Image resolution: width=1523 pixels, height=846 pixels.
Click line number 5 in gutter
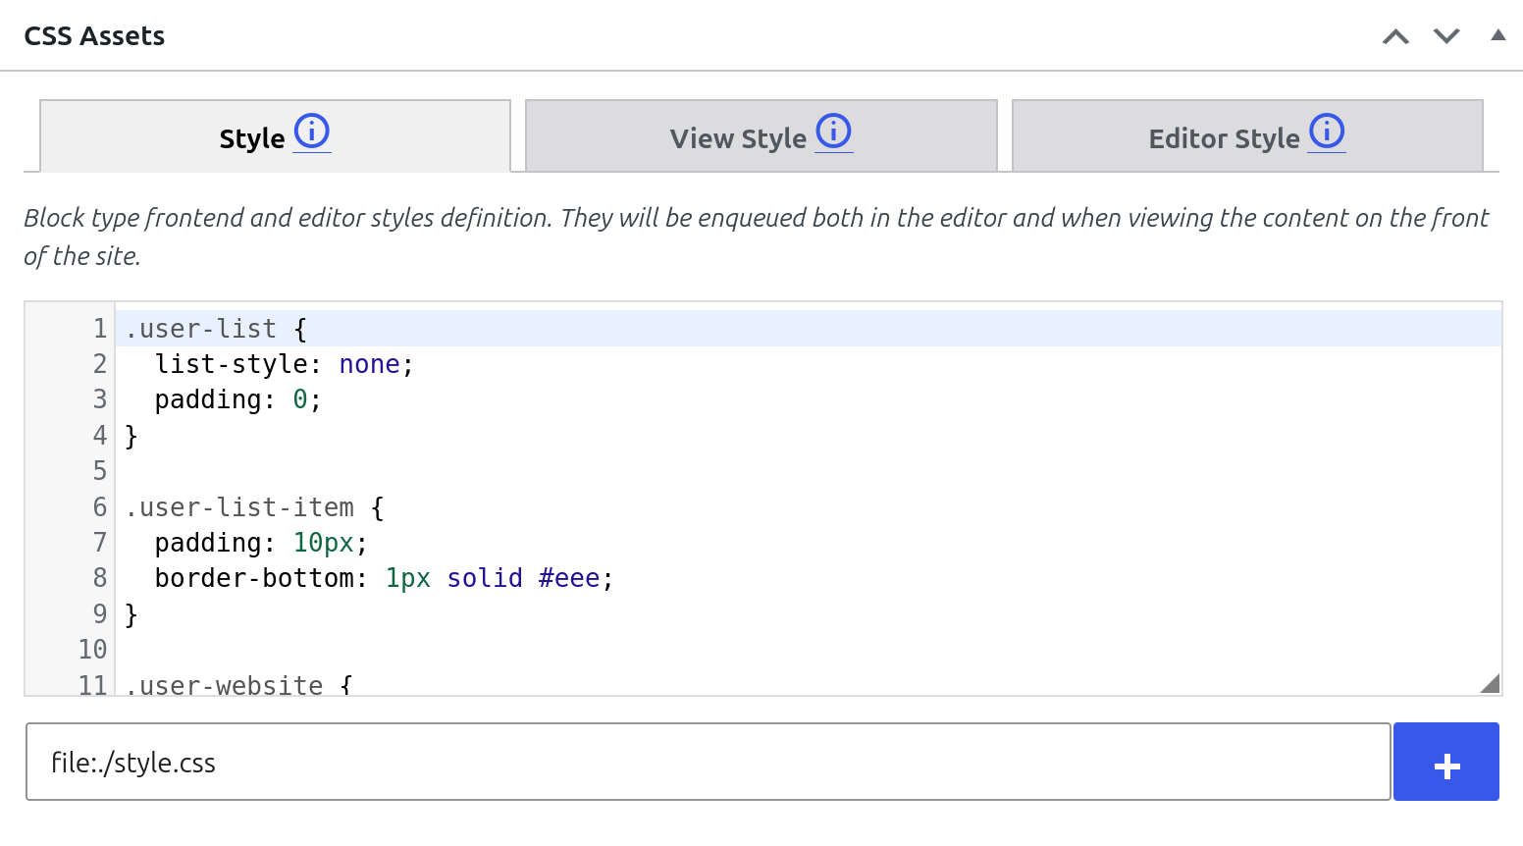100,471
